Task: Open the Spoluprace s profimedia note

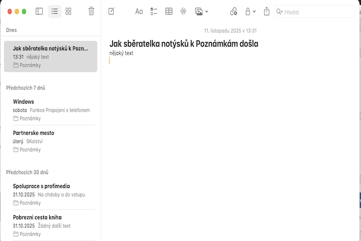Action: coord(51,194)
